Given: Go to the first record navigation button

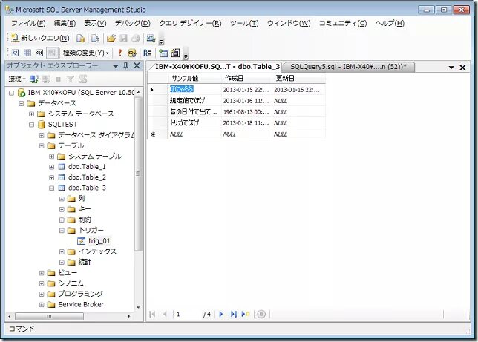Looking at the screenshot, I should tap(152, 314).
